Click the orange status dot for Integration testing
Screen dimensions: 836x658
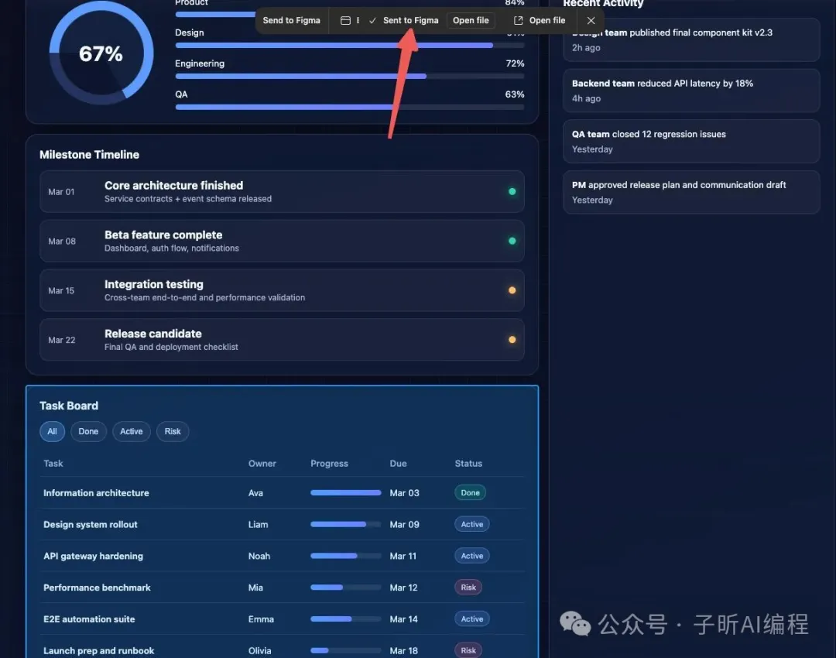(512, 290)
